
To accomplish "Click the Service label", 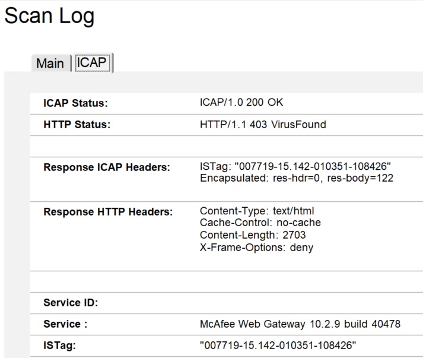I will 65,324.
